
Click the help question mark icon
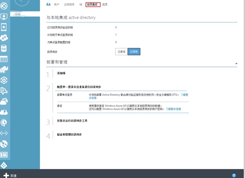pos(234,175)
